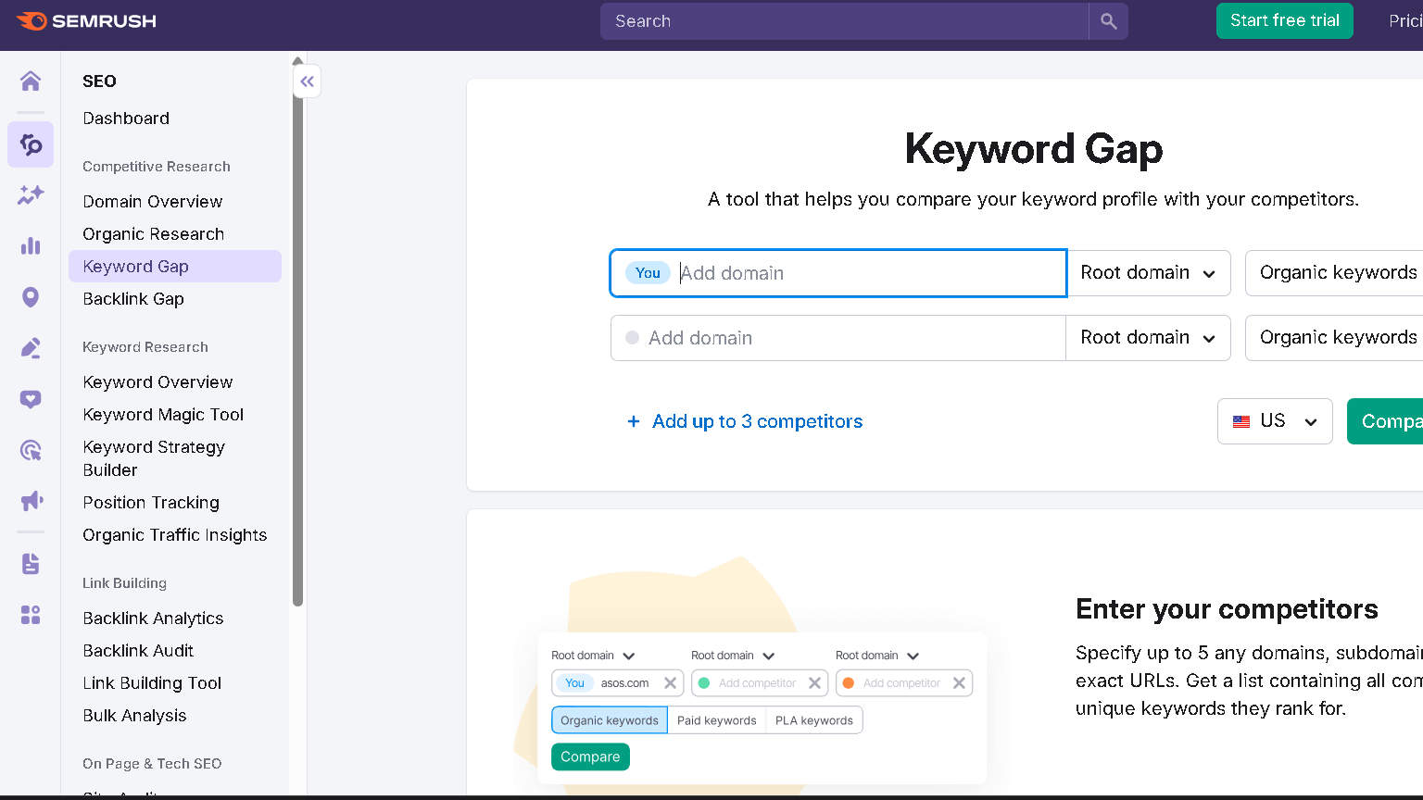Open the Social Media icon
1423x800 pixels.
click(x=30, y=398)
